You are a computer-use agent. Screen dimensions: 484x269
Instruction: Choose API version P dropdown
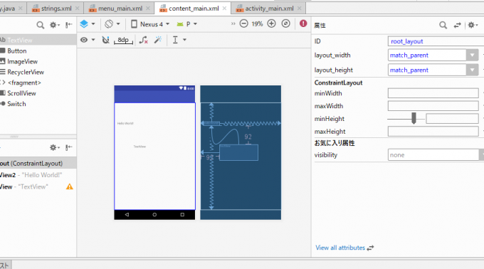pos(186,24)
